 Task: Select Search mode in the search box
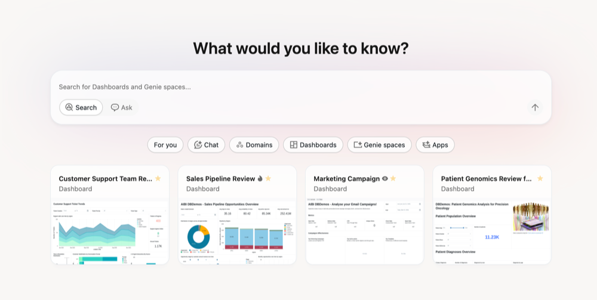click(81, 107)
